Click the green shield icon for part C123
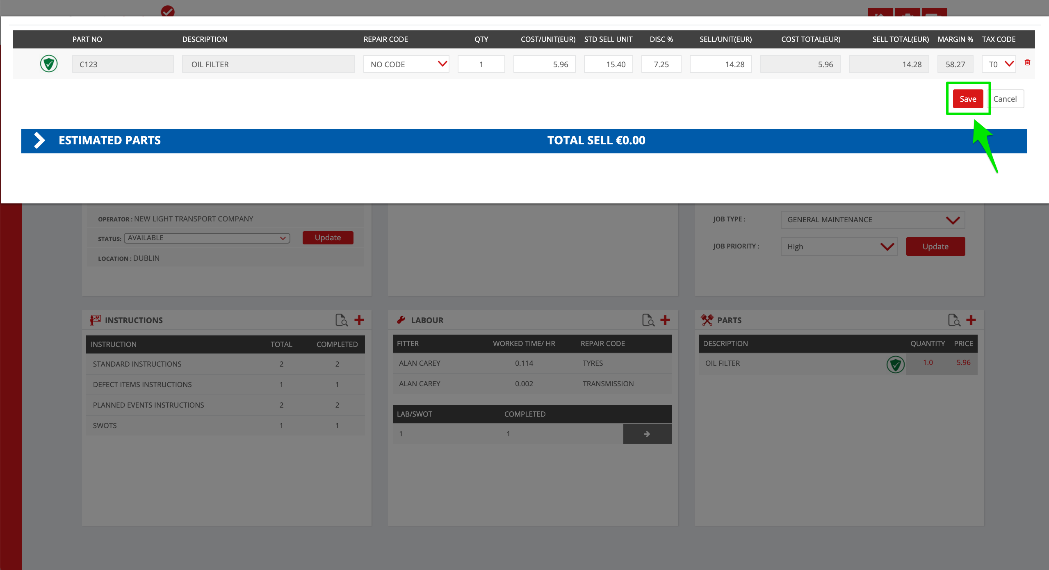Viewport: 1049px width, 570px height. (x=49, y=64)
